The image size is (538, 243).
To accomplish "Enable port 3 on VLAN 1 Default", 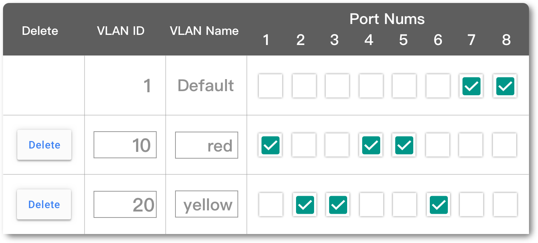I will tap(337, 86).
